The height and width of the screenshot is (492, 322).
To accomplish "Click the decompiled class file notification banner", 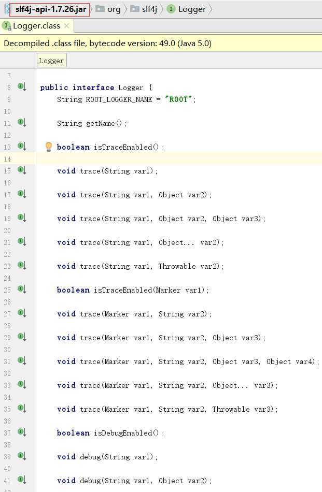I will (161, 44).
